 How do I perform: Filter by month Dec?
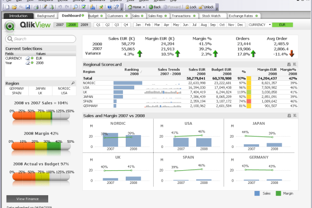(x=240, y=25)
